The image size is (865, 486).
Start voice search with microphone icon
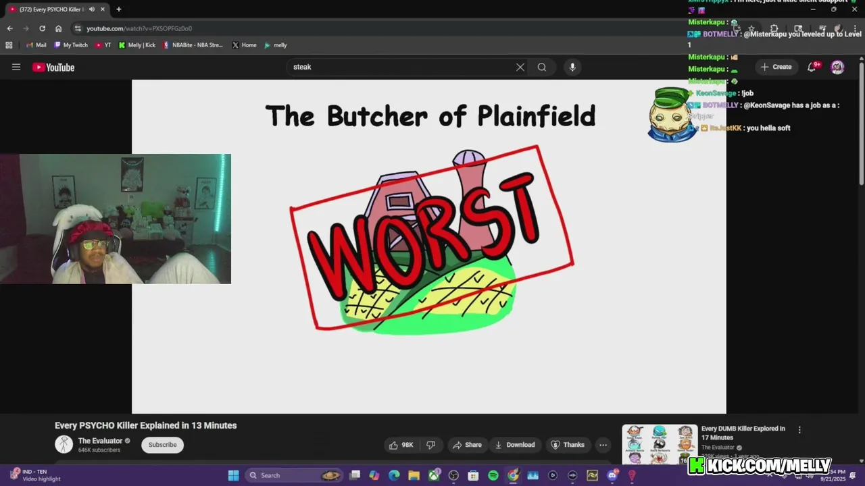point(572,67)
